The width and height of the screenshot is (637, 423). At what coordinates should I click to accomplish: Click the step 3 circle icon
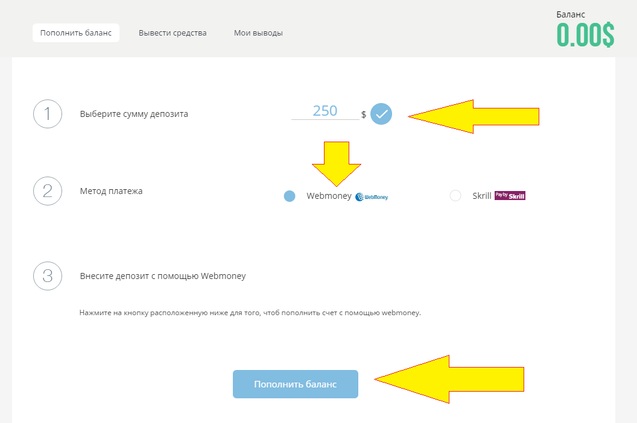tap(48, 276)
